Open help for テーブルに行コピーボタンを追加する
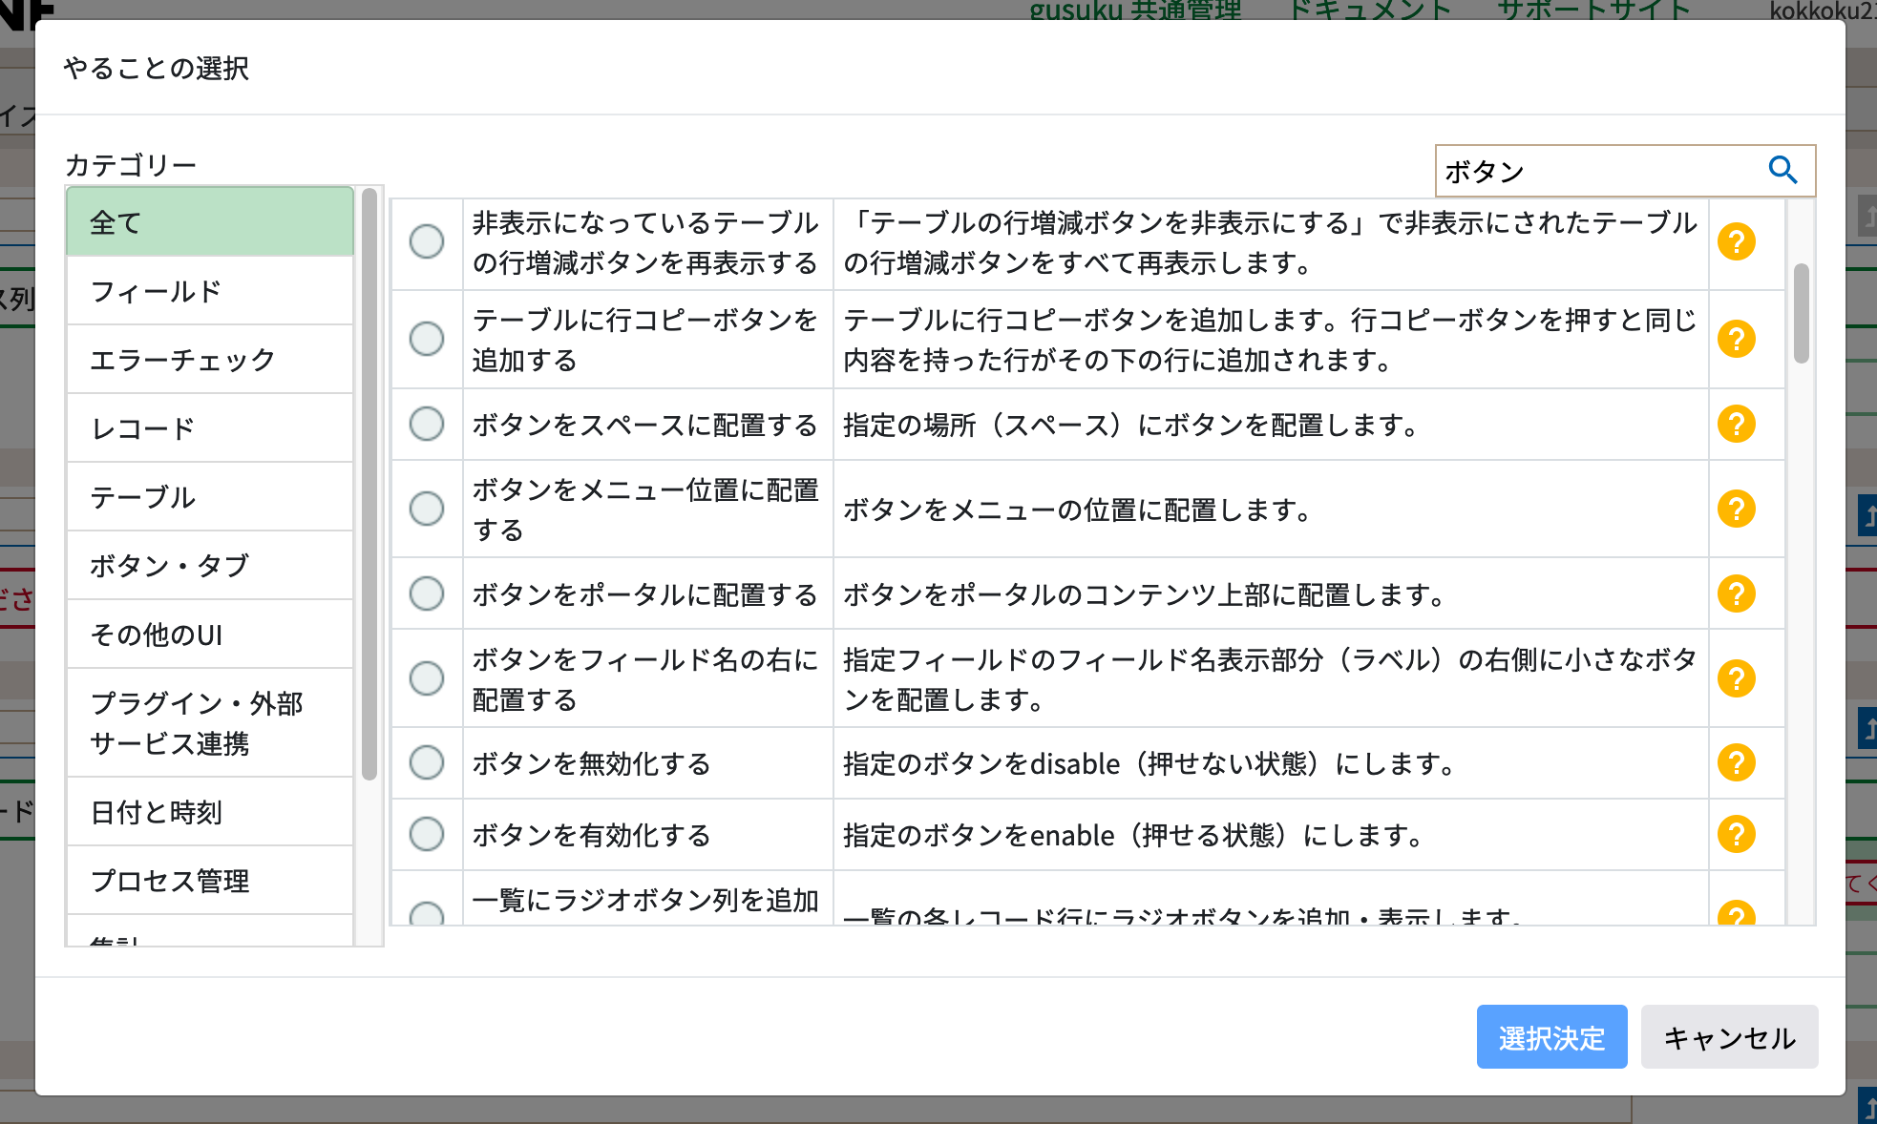 (x=1737, y=338)
